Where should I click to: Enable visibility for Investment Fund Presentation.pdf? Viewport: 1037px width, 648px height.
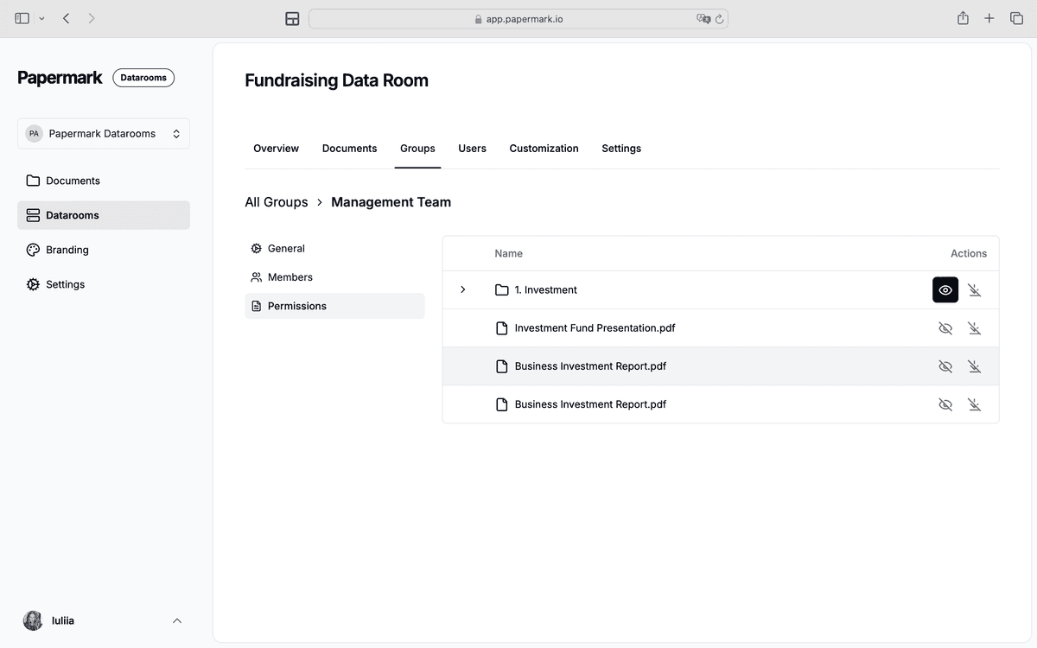click(945, 328)
